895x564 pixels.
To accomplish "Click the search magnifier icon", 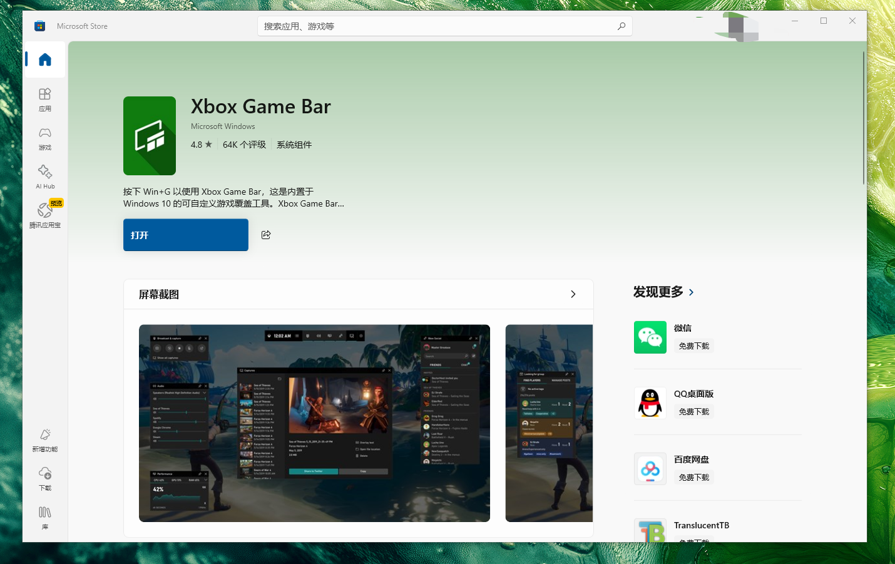I will tap(621, 26).
